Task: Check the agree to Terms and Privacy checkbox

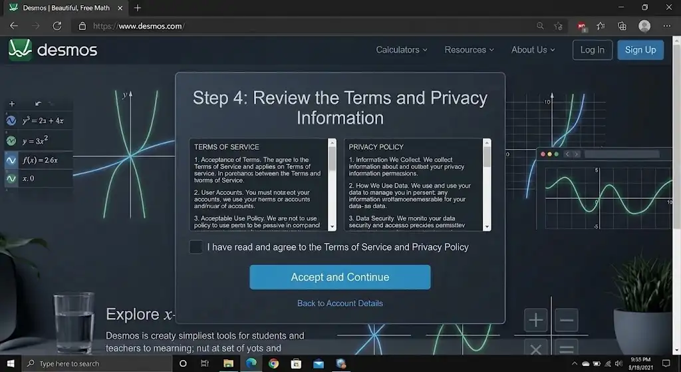Action: 196,247
